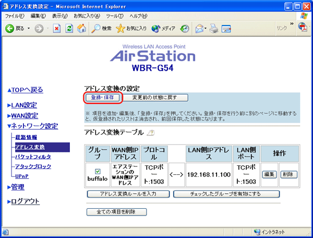
Task: Toggle the buffalo group checkbox
Action: pos(98,171)
